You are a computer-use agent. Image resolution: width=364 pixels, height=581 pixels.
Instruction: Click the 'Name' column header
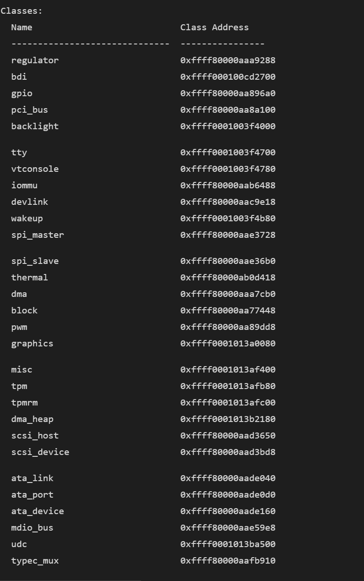point(22,27)
